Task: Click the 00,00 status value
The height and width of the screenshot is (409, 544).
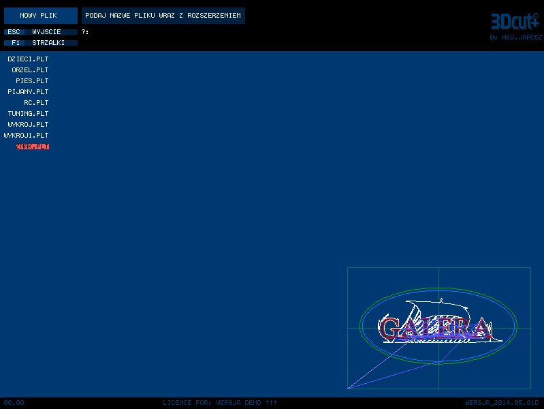Action: 14,403
